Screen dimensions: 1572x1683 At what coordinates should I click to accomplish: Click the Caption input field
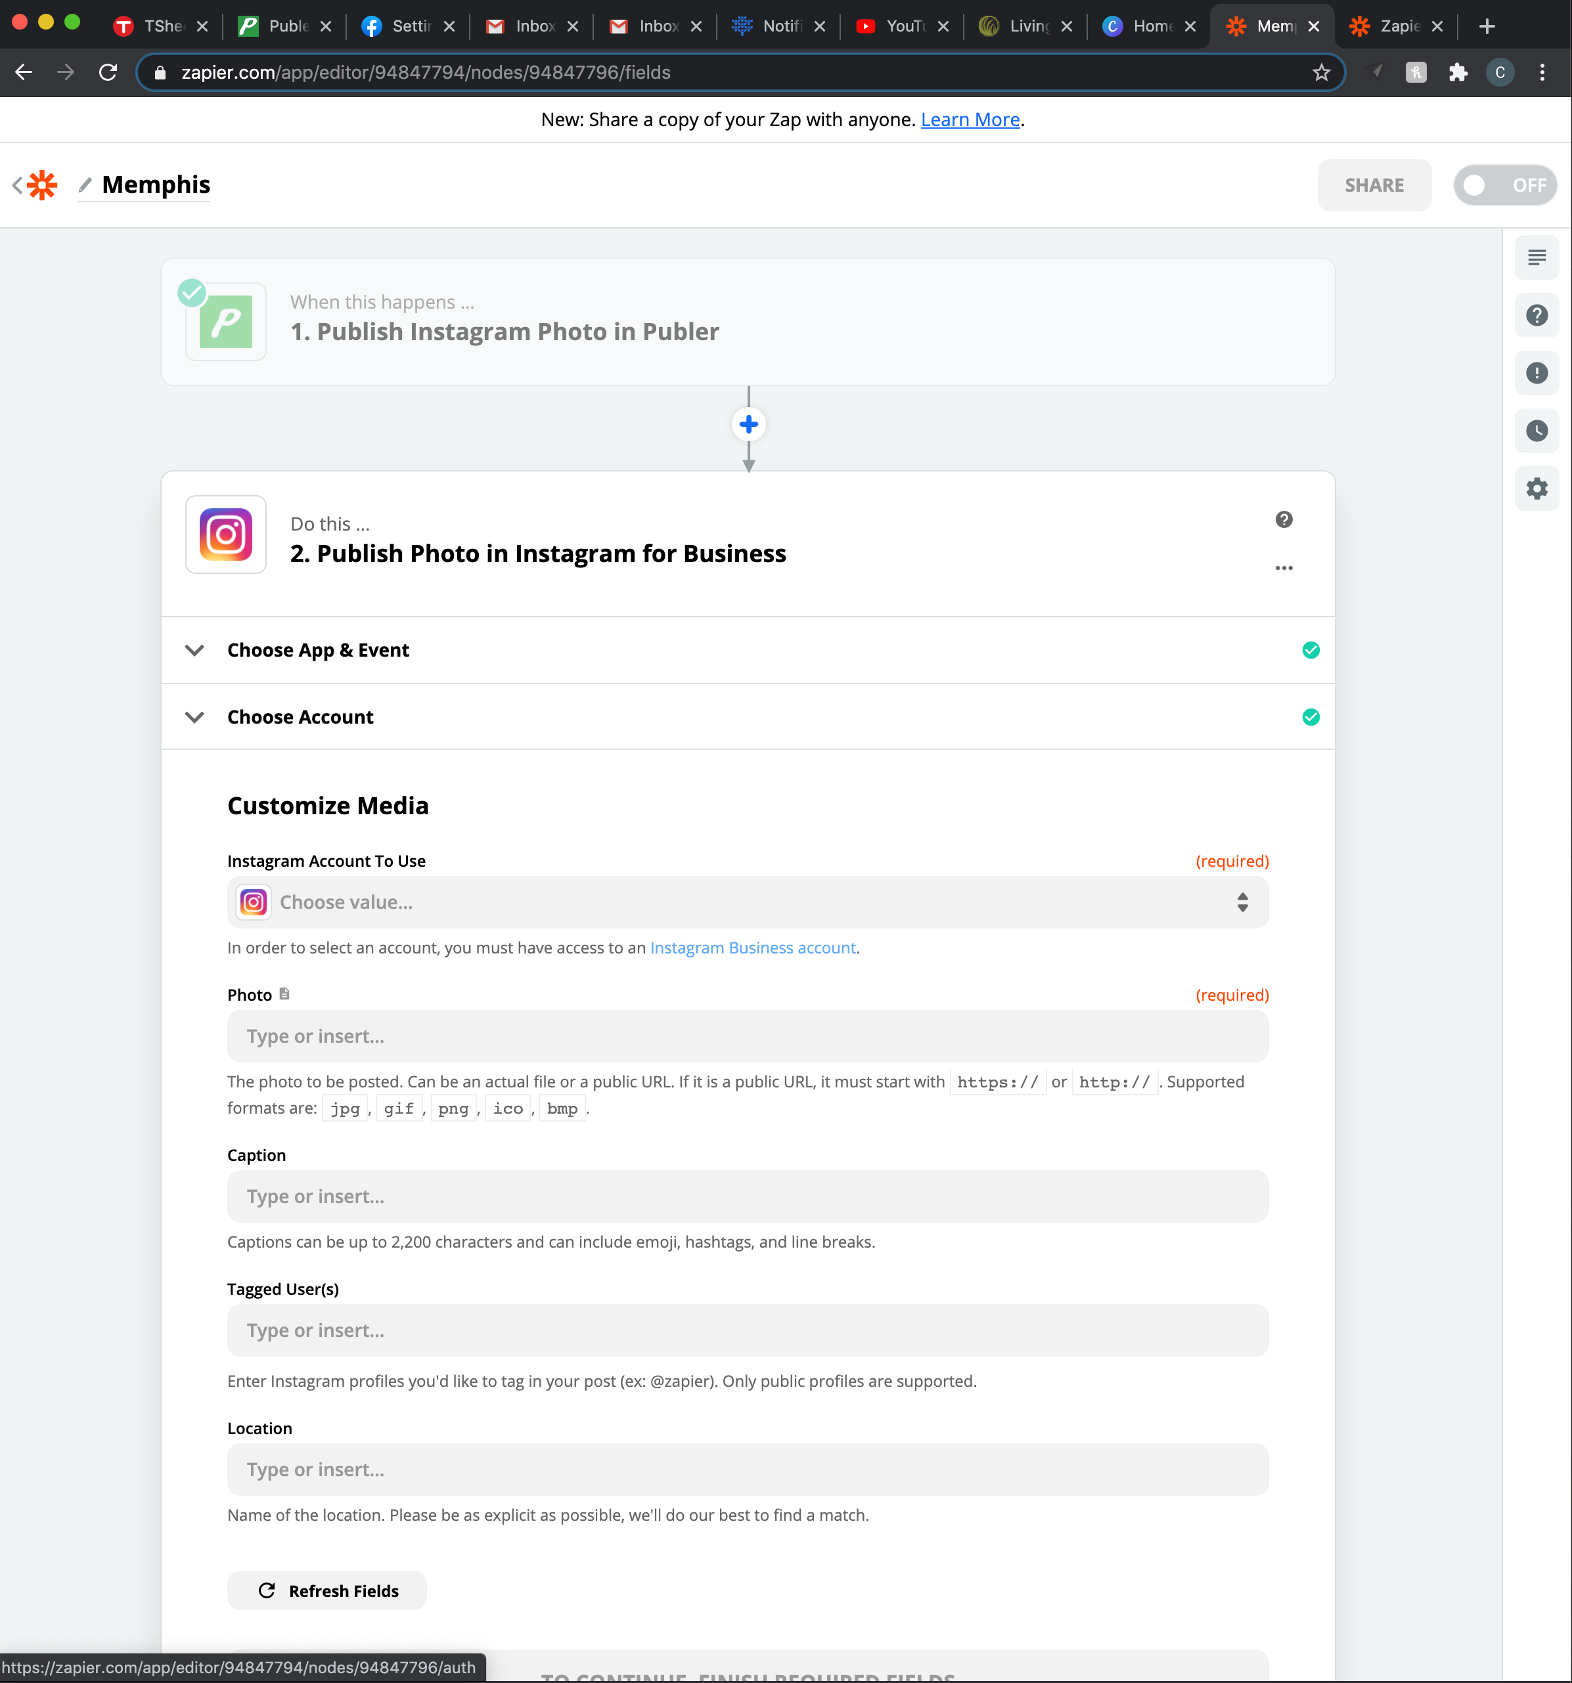click(x=748, y=1196)
